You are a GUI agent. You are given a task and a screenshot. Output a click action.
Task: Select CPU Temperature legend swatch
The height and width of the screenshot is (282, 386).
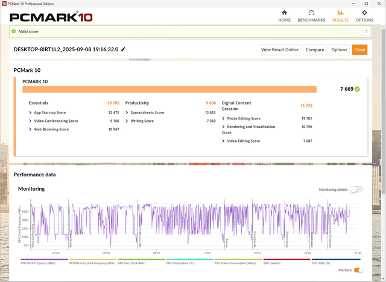coord(190,259)
